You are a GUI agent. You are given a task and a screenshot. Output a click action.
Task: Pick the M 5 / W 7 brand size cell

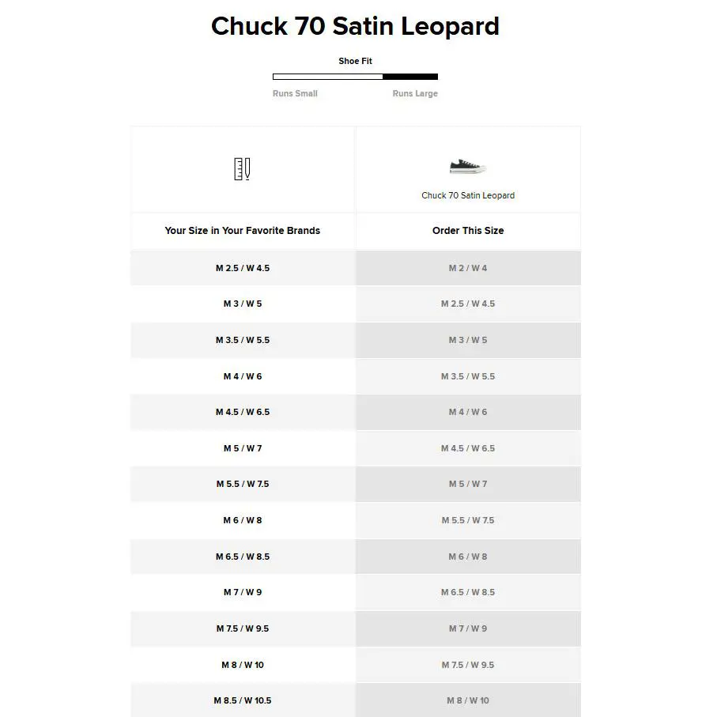(x=243, y=448)
